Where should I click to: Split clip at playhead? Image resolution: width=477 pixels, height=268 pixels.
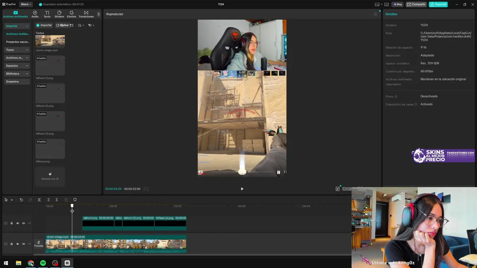39,200
